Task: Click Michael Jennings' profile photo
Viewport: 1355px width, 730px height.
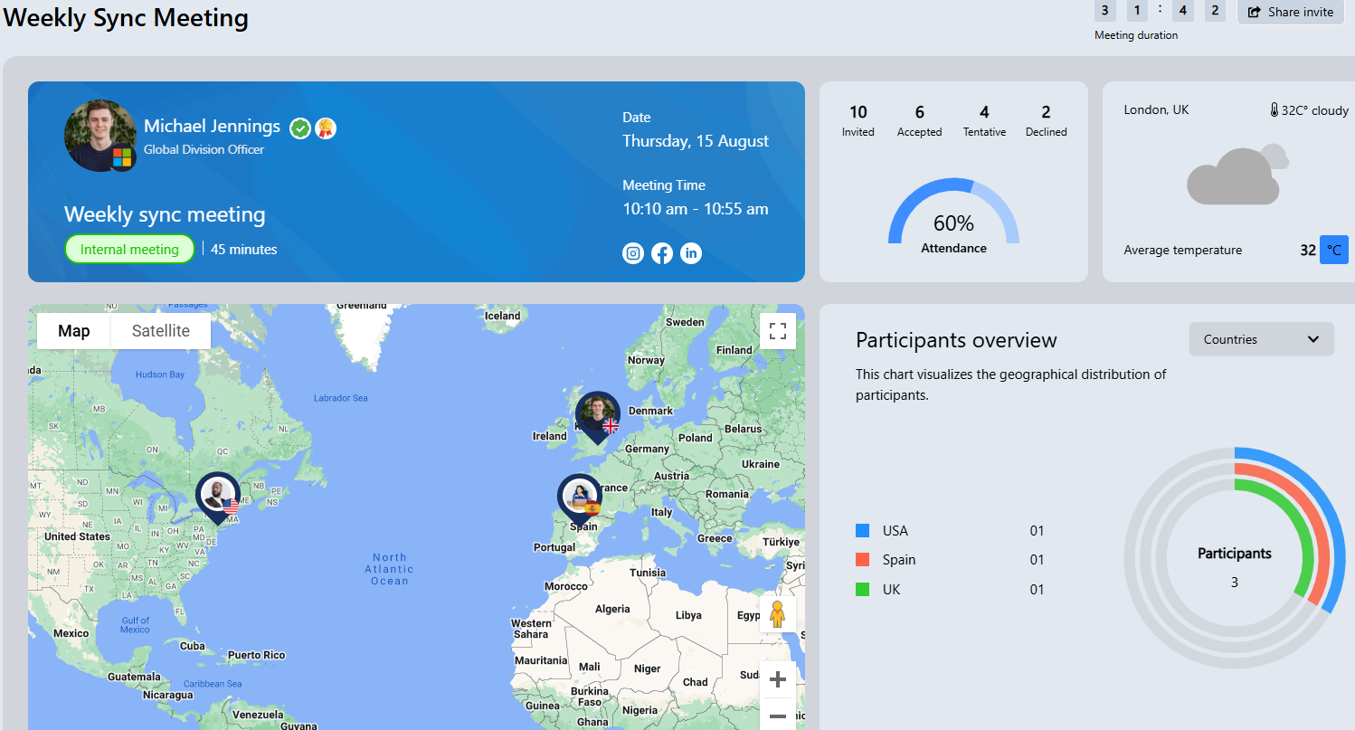Action: 100,135
